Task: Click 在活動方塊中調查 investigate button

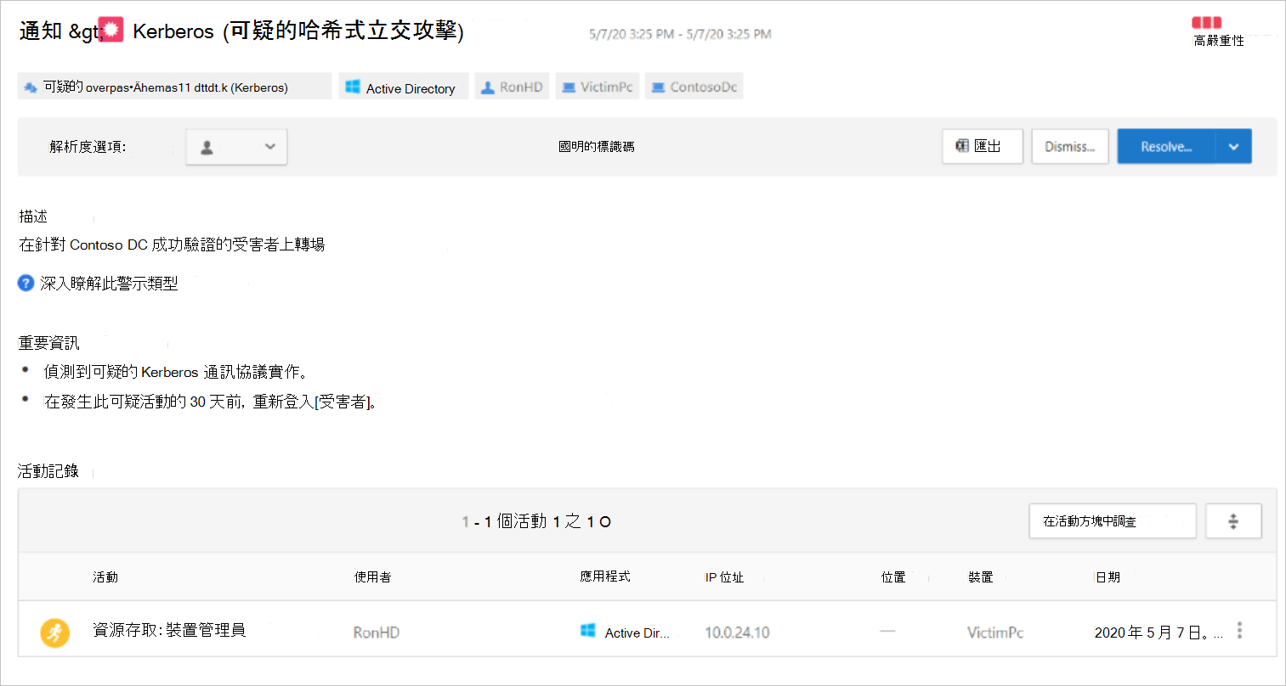Action: click(1113, 521)
